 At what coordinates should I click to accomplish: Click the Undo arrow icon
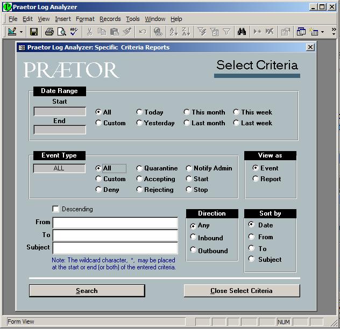click(143, 32)
